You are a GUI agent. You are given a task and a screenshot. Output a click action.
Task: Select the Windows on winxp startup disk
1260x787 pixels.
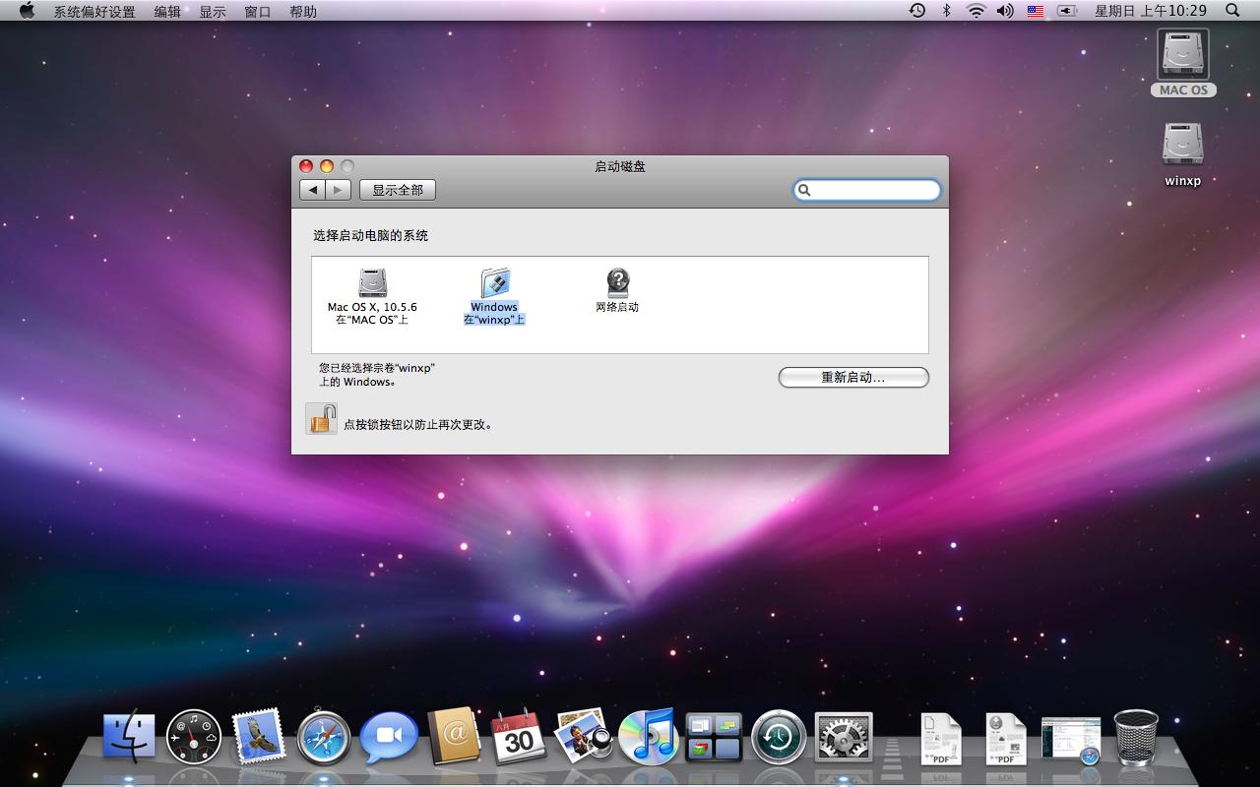coord(494,296)
